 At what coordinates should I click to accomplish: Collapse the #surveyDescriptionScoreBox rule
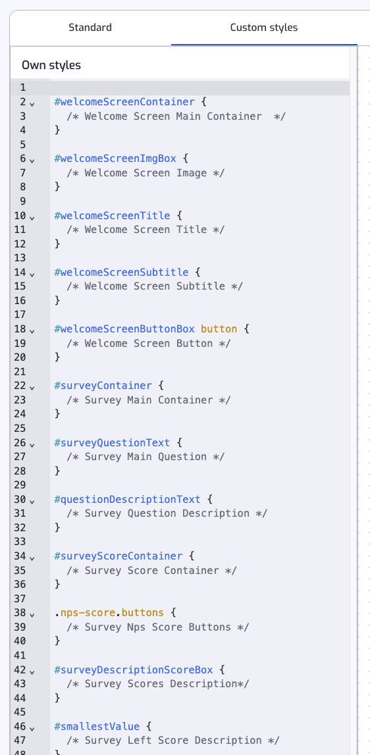pos(32,671)
